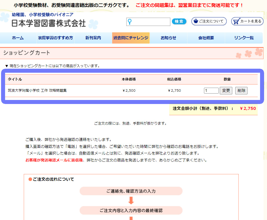This screenshot has height=220, width=267.
Task: Click the タイトル column header
Action: [x=15, y=79]
